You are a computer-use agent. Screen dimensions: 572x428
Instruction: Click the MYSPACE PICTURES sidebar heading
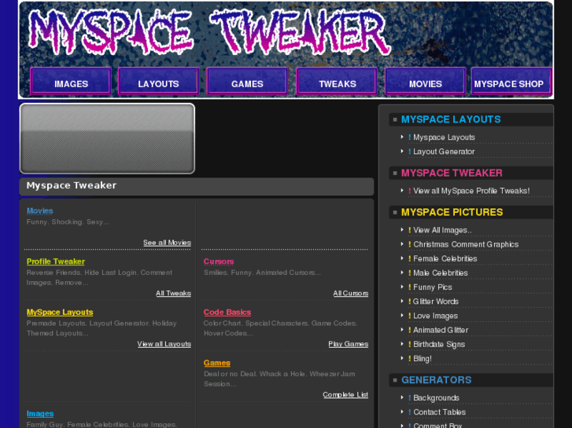(x=452, y=212)
